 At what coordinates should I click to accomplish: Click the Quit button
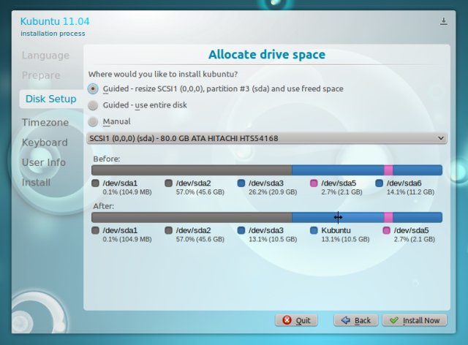coord(296,320)
